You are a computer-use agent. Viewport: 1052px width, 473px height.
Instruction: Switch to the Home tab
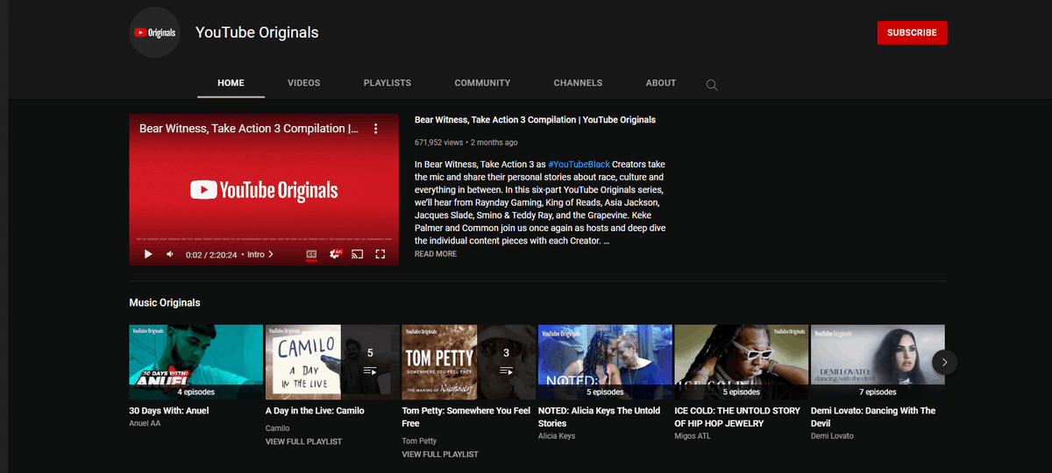(x=231, y=83)
